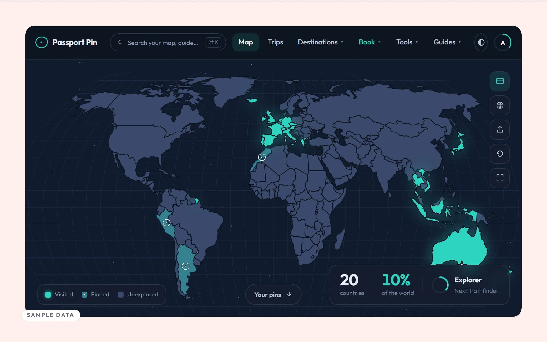Click the Passport Pin logo icon
547x342 pixels.
click(x=42, y=42)
